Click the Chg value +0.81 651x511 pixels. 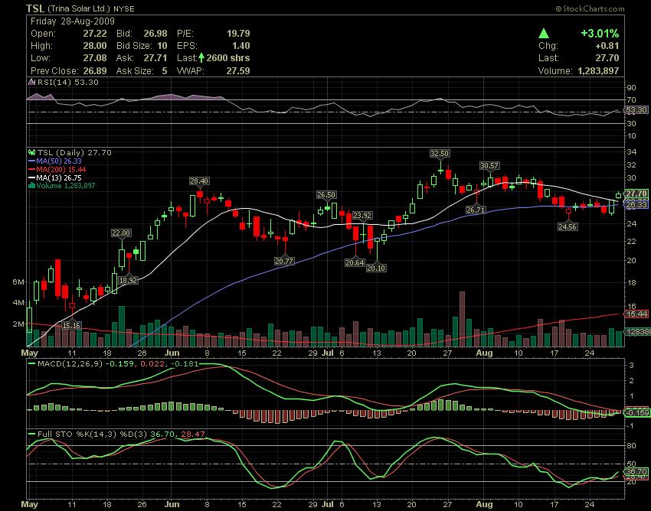click(607, 46)
